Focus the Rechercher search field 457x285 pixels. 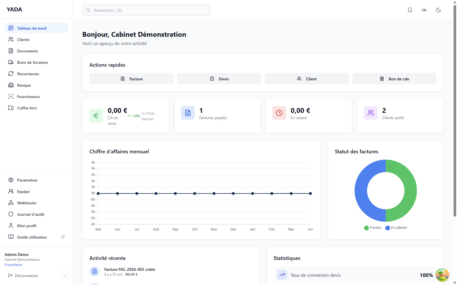tap(146, 10)
